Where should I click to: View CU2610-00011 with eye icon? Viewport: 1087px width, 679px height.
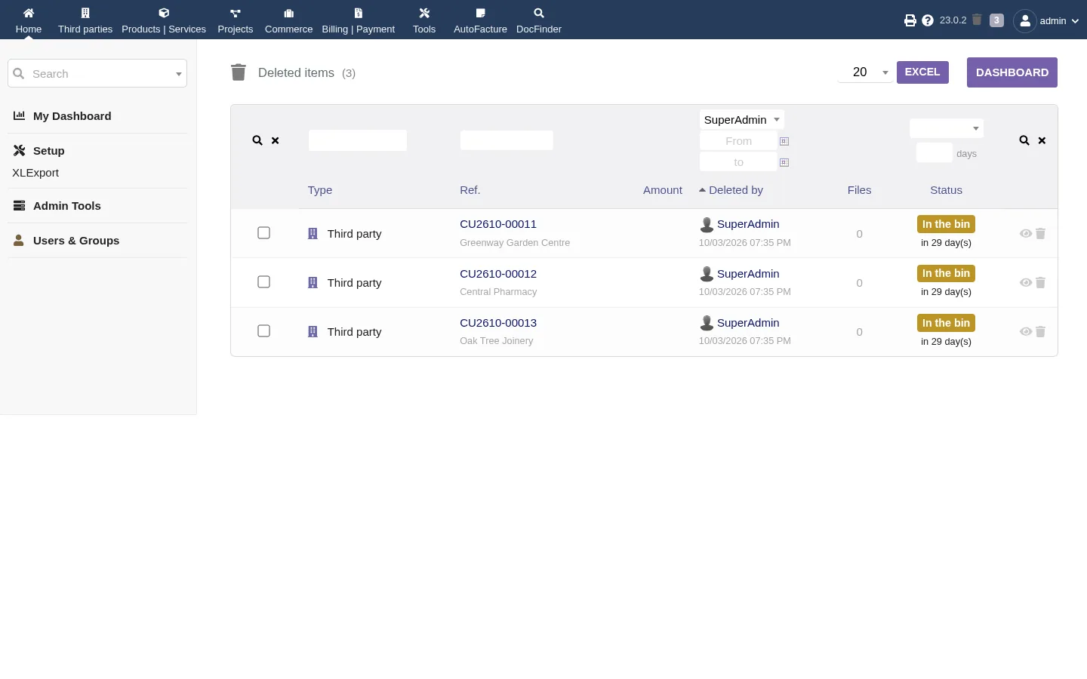pyautogui.click(x=1025, y=234)
